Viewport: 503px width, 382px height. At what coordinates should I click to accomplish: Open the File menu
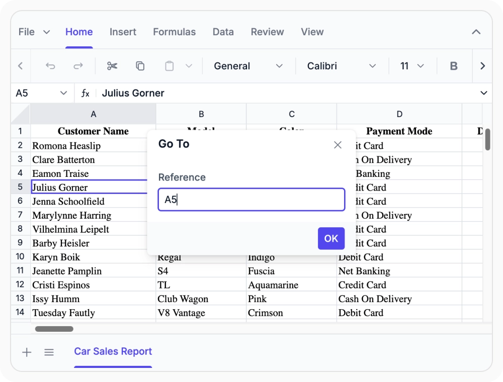point(34,32)
